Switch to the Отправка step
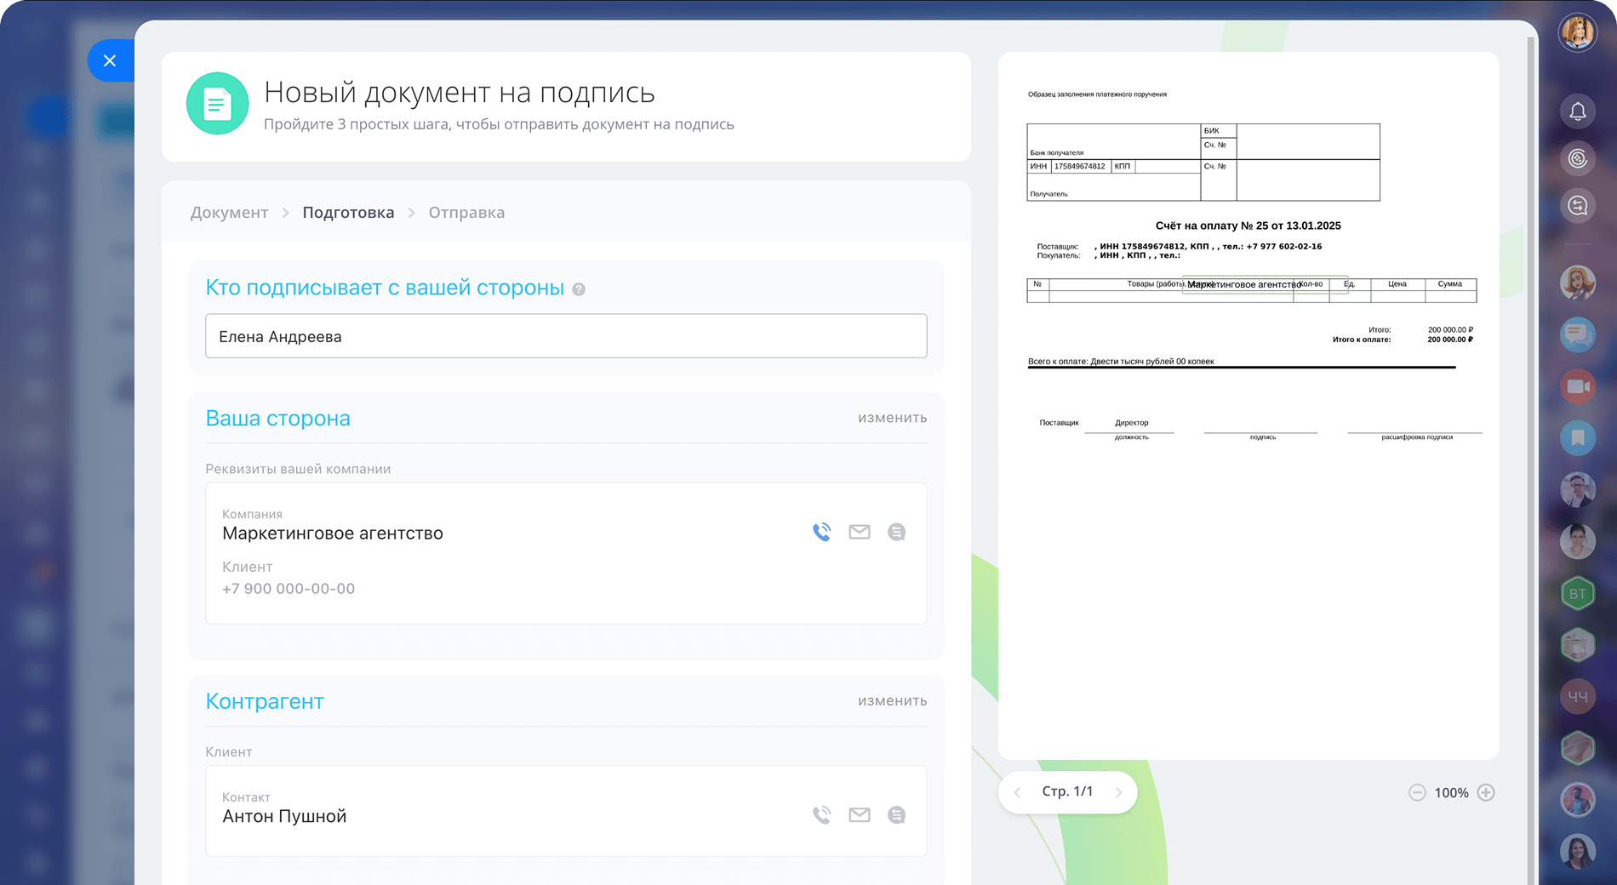The height and width of the screenshot is (885, 1617). tap(466, 213)
